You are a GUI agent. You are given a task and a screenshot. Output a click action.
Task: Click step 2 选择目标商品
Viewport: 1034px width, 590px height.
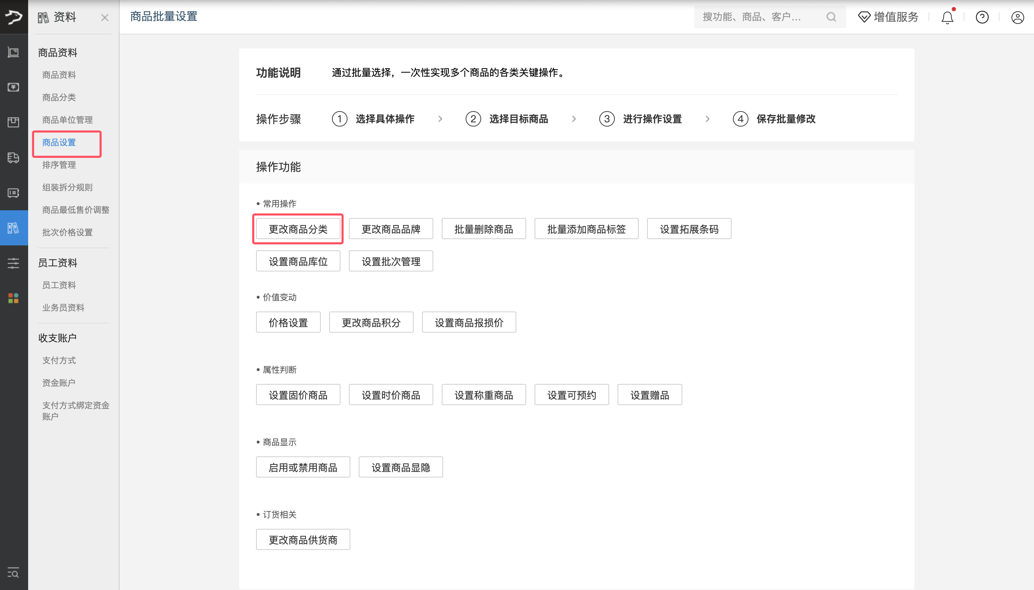tap(507, 119)
